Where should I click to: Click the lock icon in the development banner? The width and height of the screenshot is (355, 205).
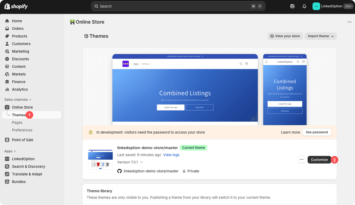click(x=91, y=132)
